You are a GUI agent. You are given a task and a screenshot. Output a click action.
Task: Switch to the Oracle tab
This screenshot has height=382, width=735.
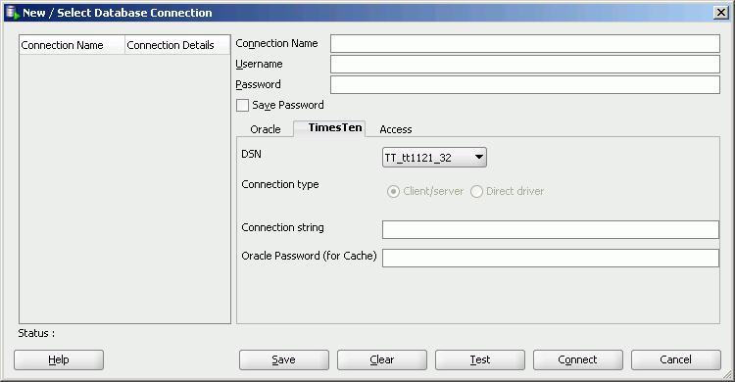pyautogui.click(x=266, y=129)
